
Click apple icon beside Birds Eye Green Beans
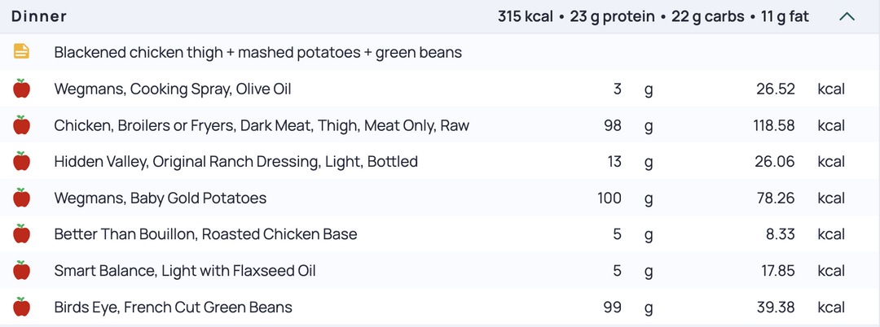pyautogui.click(x=21, y=307)
